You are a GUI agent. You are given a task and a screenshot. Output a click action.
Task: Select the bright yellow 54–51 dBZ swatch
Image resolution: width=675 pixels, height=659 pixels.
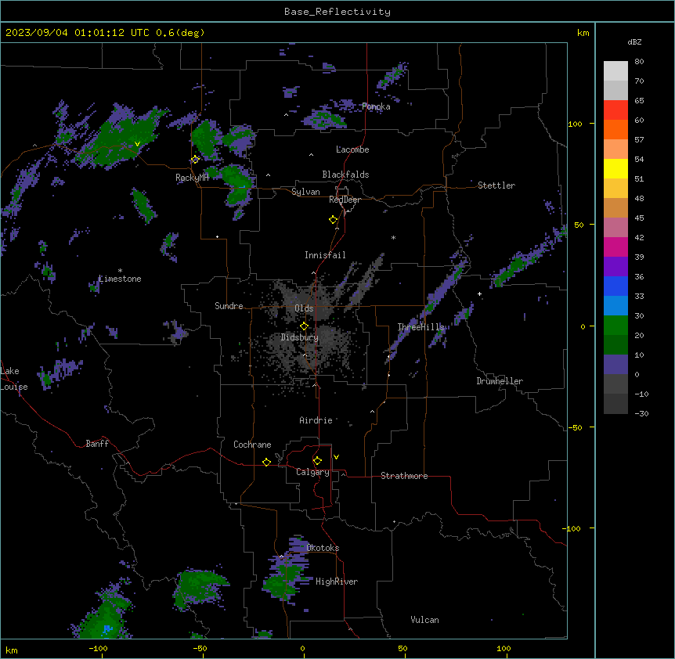click(615, 168)
